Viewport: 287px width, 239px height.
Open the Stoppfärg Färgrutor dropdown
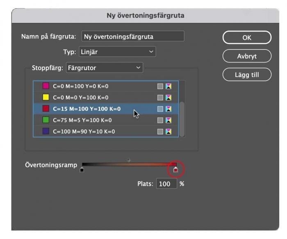(104, 68)
